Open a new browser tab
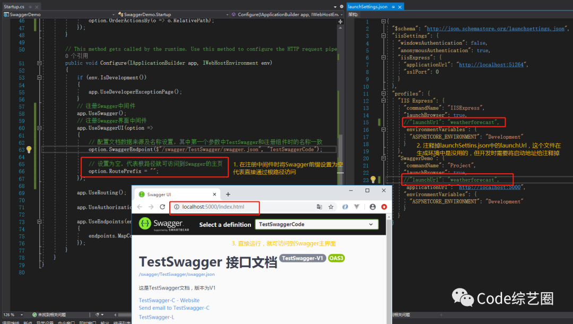This screenshot has height=324, width=573. [x=228, y=194]
